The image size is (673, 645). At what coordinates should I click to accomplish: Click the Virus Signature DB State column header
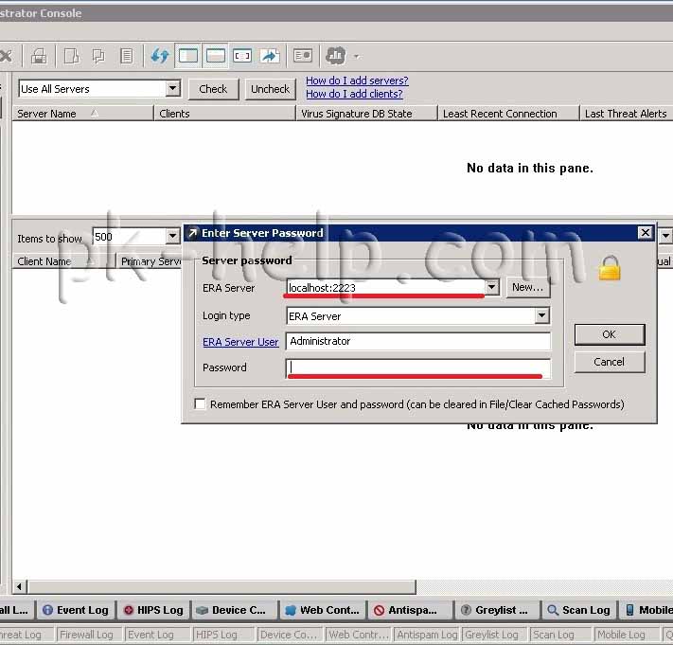367,114
